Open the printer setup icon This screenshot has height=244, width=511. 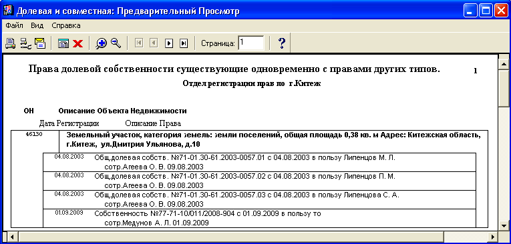25,43
